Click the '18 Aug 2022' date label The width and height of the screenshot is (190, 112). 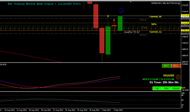[46, 110]
